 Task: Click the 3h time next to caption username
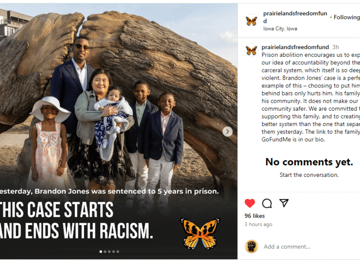[x=336, y=47]
